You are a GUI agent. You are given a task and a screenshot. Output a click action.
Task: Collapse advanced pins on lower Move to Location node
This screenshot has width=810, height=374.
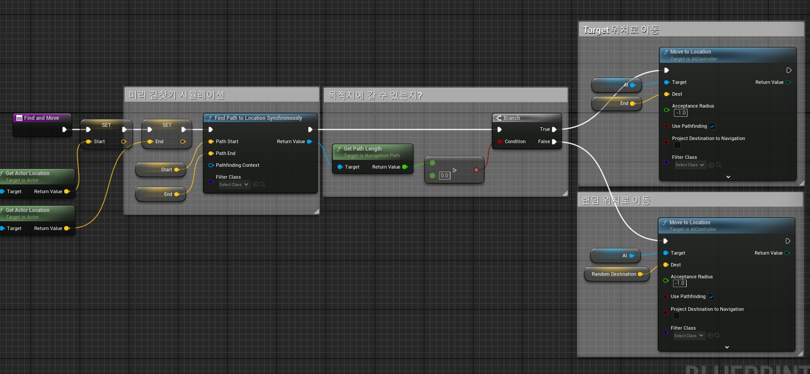tap(727, 347)
